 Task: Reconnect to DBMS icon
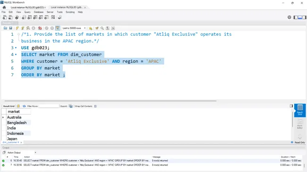point(60,17)
